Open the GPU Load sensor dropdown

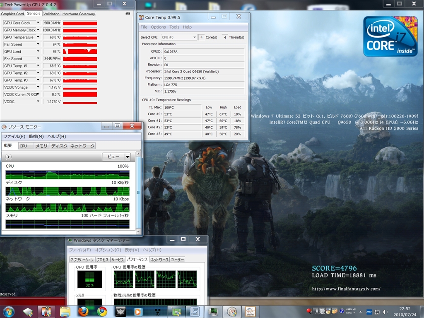(x=38, y=52)
